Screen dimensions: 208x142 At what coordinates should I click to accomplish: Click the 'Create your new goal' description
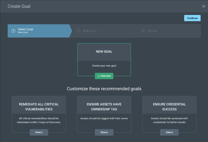point(104,66)
